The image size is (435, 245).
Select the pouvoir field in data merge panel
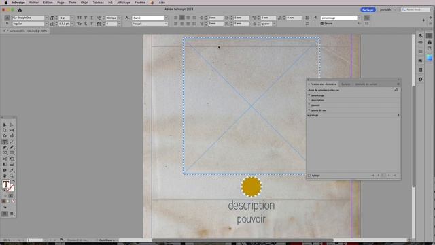pyautogui.click(x=353, y=105)
